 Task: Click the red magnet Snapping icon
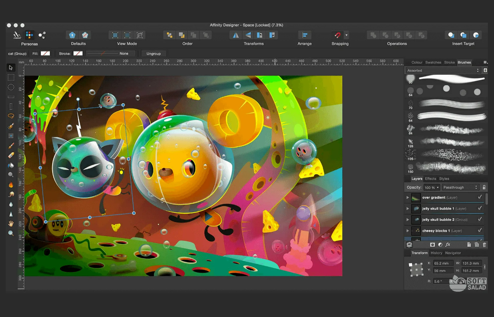pyautogui.click(x=338, y=35)
